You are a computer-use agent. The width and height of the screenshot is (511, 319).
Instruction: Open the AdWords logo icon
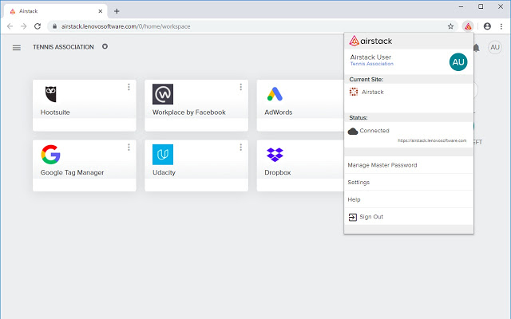pos(275,94)
